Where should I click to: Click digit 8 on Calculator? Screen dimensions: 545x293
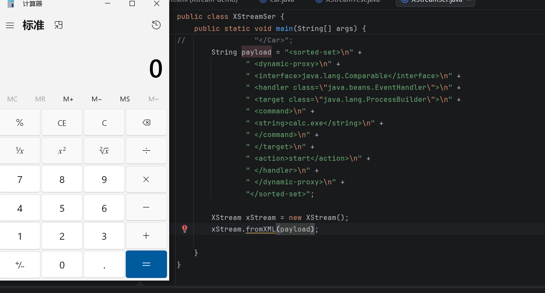(x=62, y=179)
